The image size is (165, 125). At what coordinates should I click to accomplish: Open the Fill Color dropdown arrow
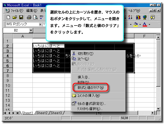tap(140, 24)
